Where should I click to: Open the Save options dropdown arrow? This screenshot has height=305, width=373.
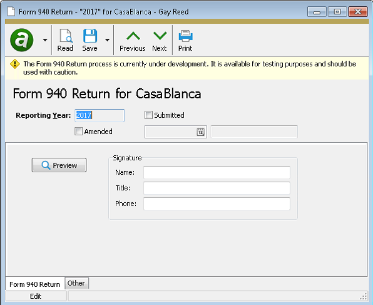pos(107,40)
